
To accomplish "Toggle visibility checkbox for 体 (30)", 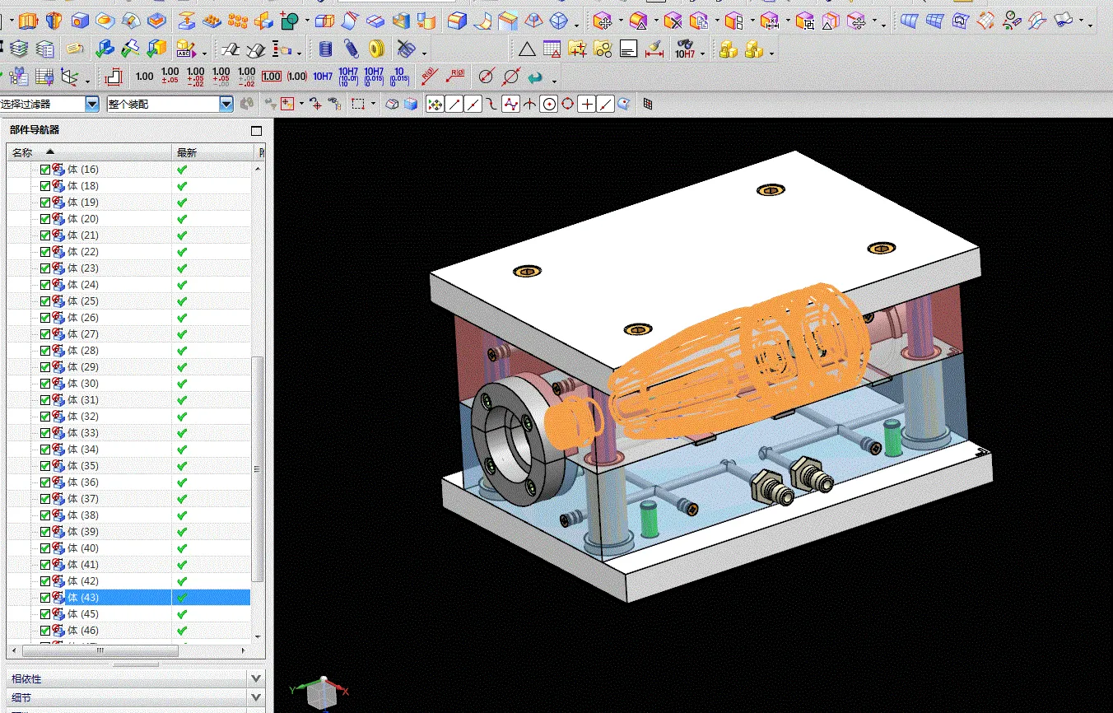I will tap(45, 384).
